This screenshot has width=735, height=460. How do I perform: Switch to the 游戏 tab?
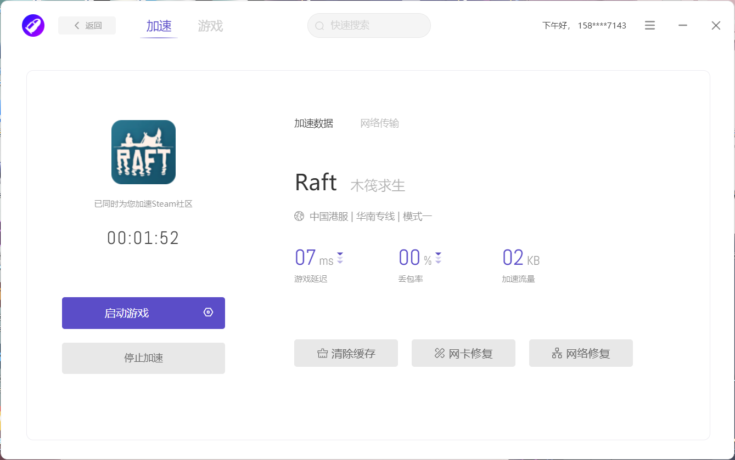pyautogui.click(x=210, y=26)
